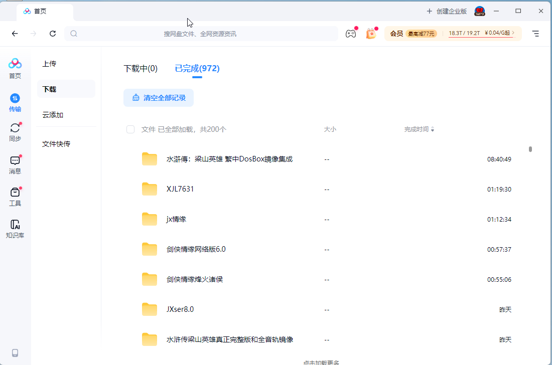Tick the select-all files checkbox
This screenshot has height=365, width=552.
[130, 129]
